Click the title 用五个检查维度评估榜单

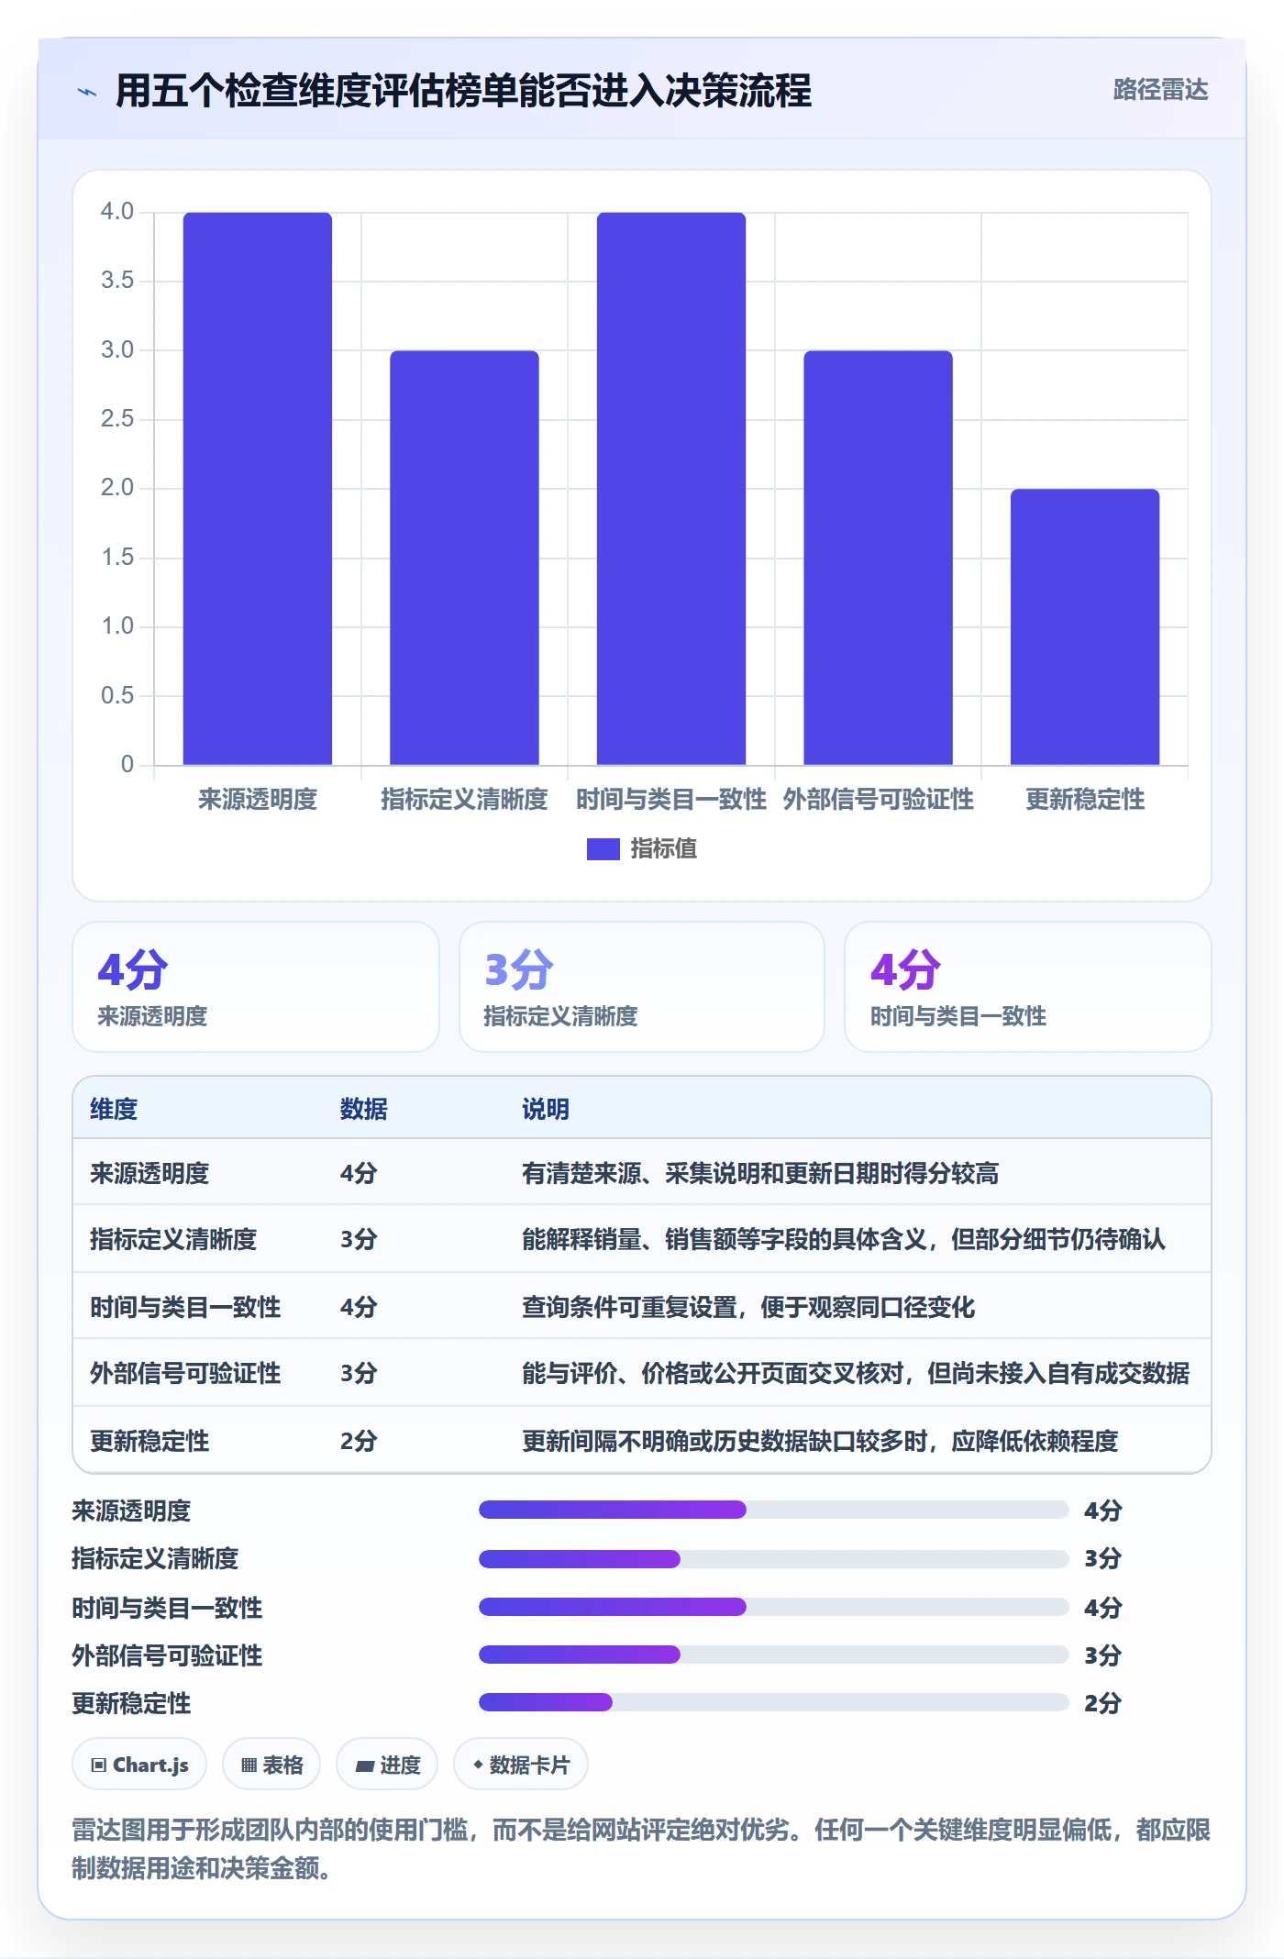(x=463, y=91)
